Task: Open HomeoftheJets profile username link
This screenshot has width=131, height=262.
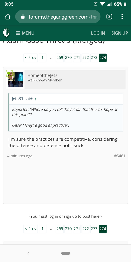Action: click(x=42, y=75)
